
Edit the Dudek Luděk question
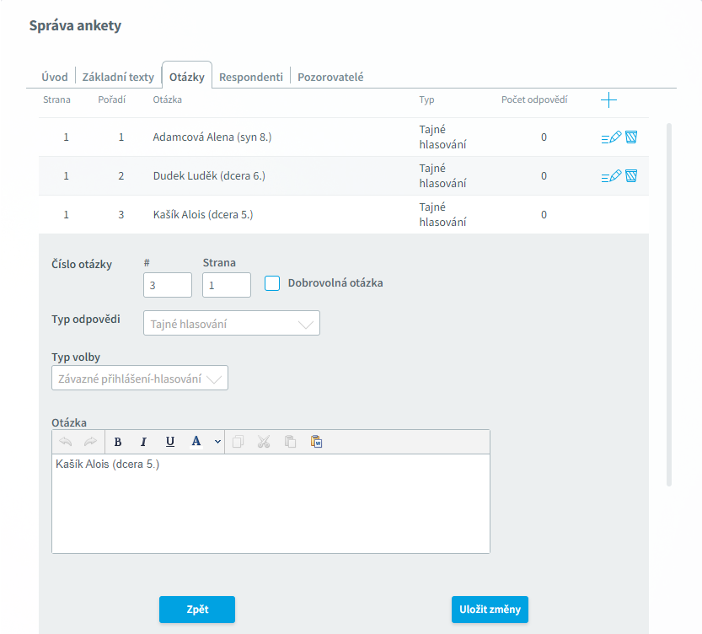611,176
